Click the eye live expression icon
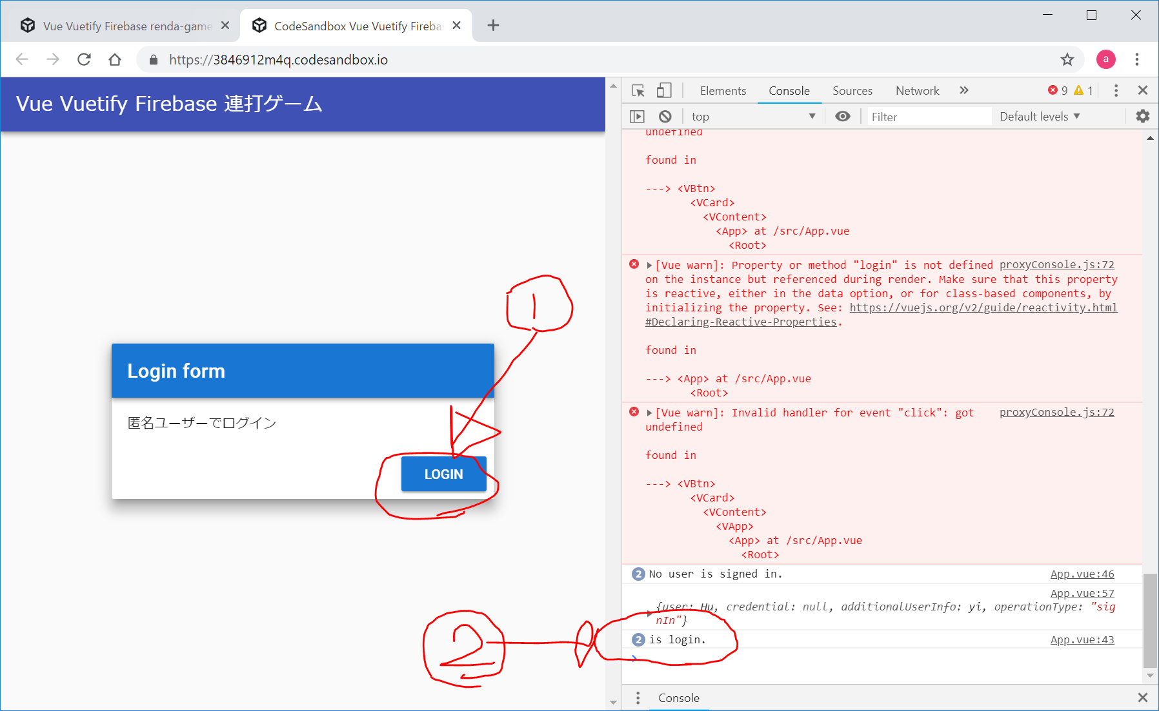Screen dimensions: 1159x711 pos(842,117)
